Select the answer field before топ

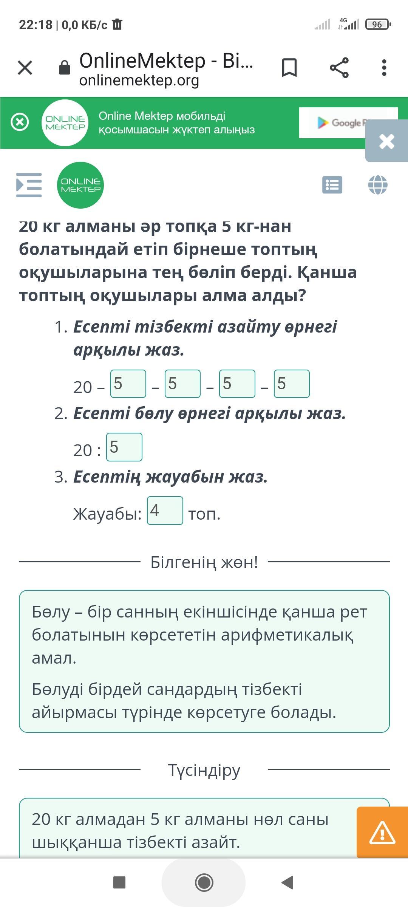click(165, 511)
